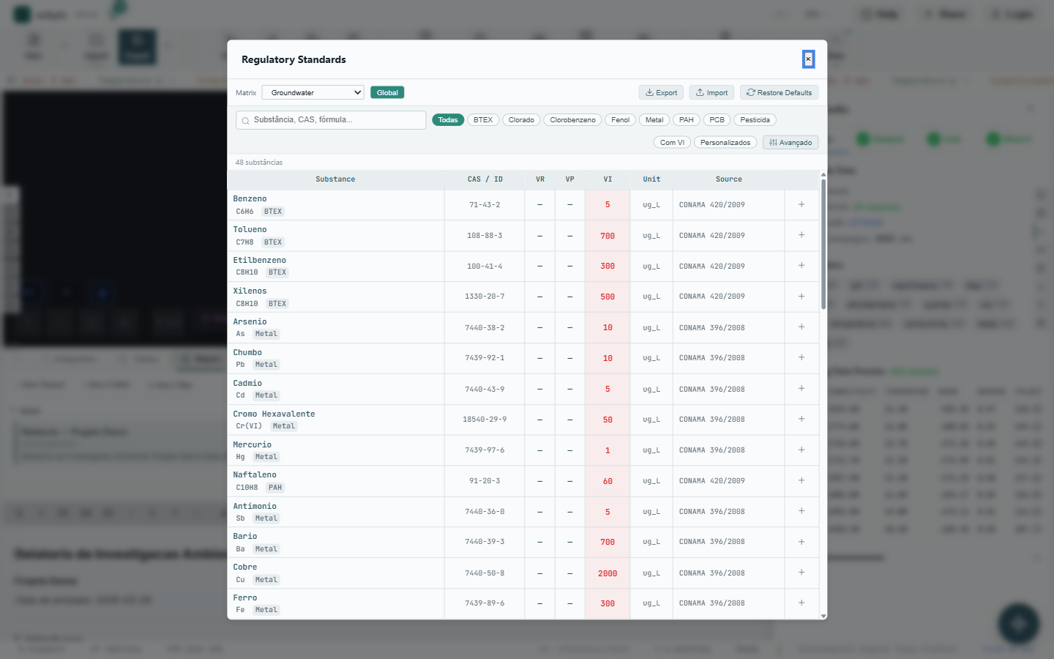Add plus icon for Xilenos row
Image resolution: width=1054 pixels, height=659 pixels.
coord(801,297)
